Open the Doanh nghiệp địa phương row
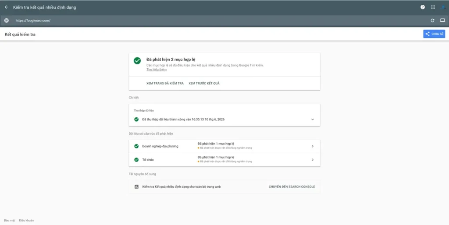This screenshot has height=225, width=449. click(224, 146)
